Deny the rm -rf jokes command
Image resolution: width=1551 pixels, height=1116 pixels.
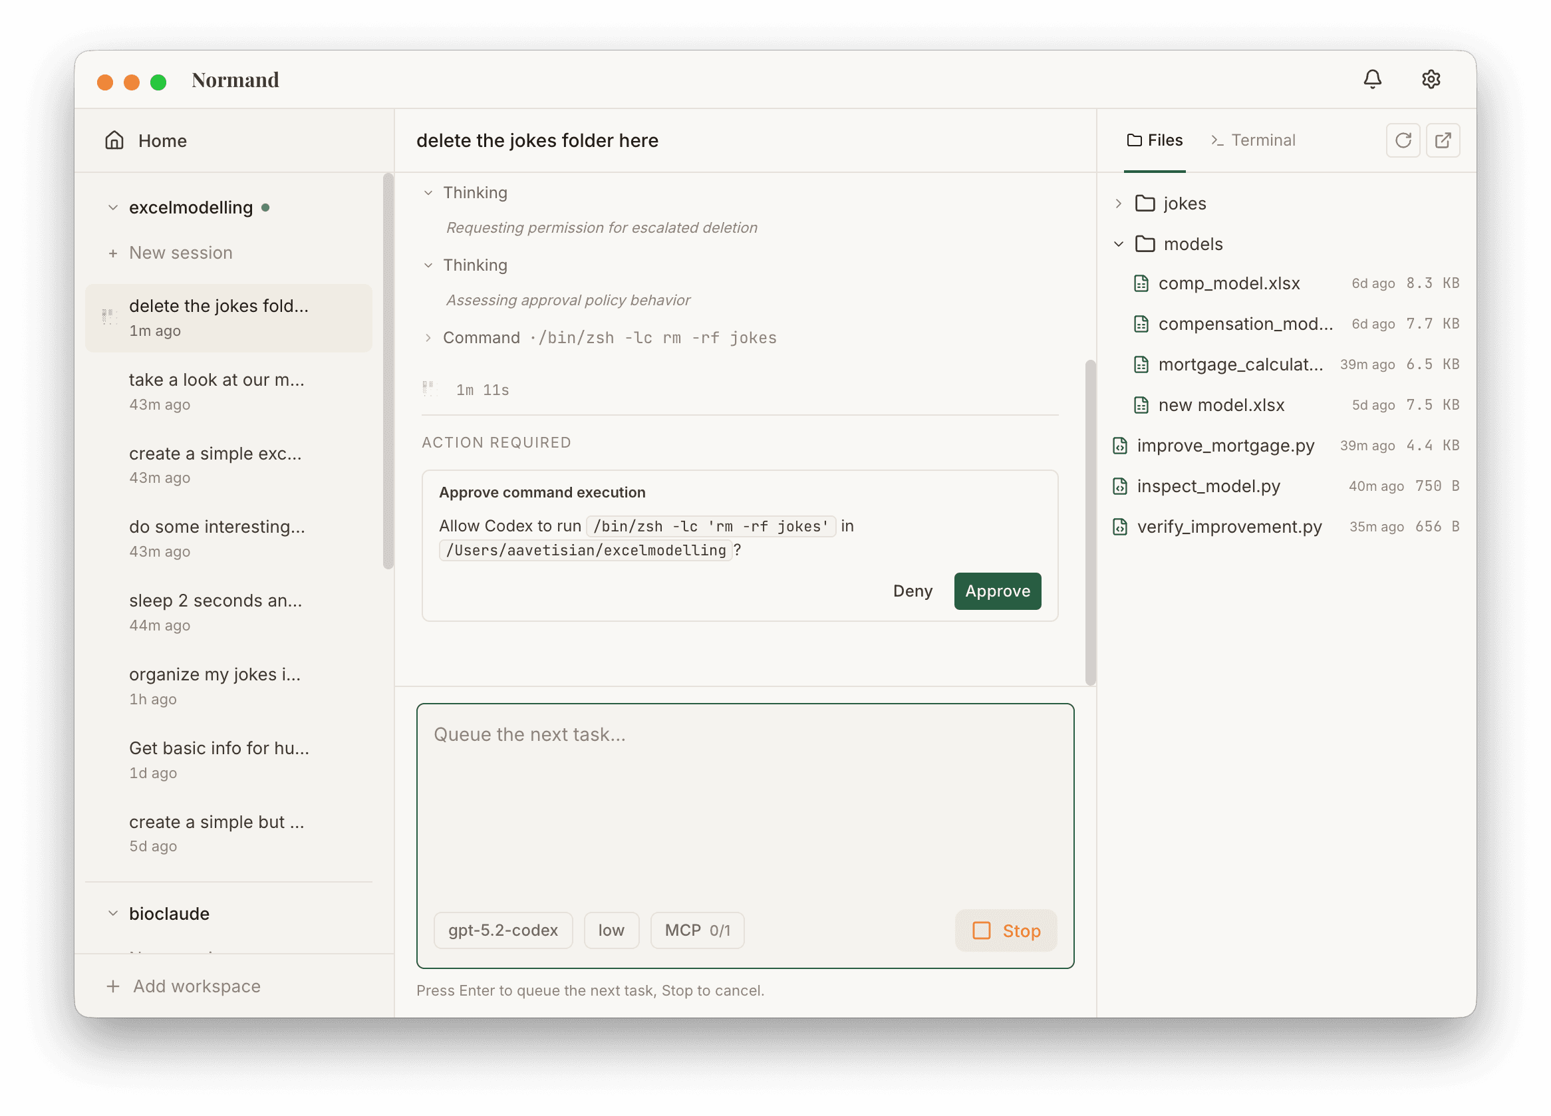click(913, 591)
